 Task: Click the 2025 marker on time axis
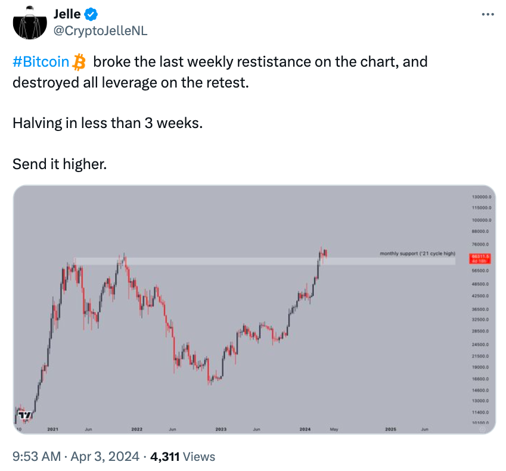click(x=390, y=429)
